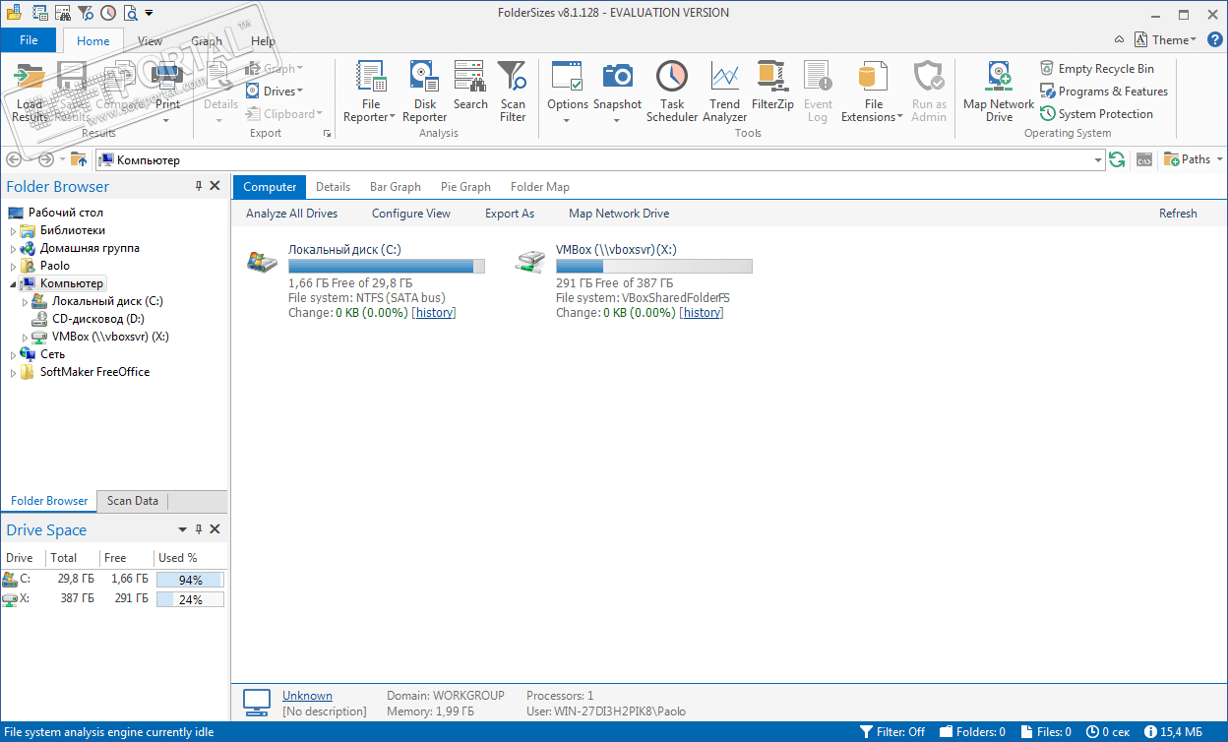Click the Back navigation arrow

(x=14, y=159)
